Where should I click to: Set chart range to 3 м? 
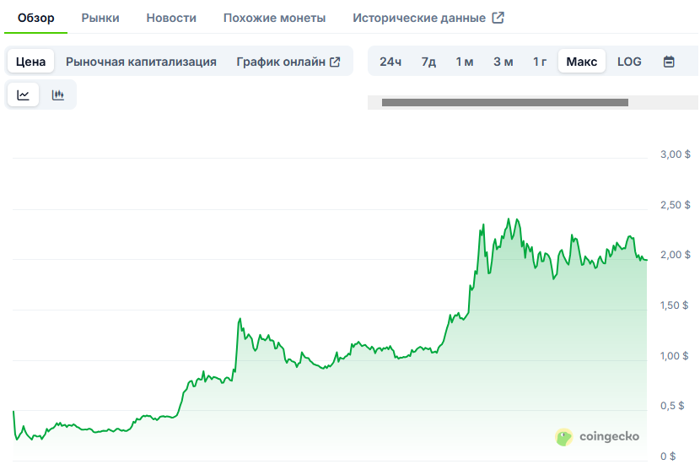click(x=503, y=62)
